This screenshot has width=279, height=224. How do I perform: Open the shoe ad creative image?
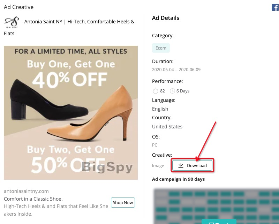[x=71, y=113]
